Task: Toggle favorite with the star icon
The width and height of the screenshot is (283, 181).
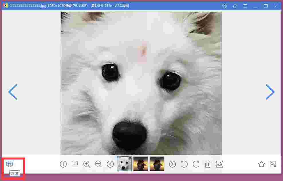Action: (262, 164)
